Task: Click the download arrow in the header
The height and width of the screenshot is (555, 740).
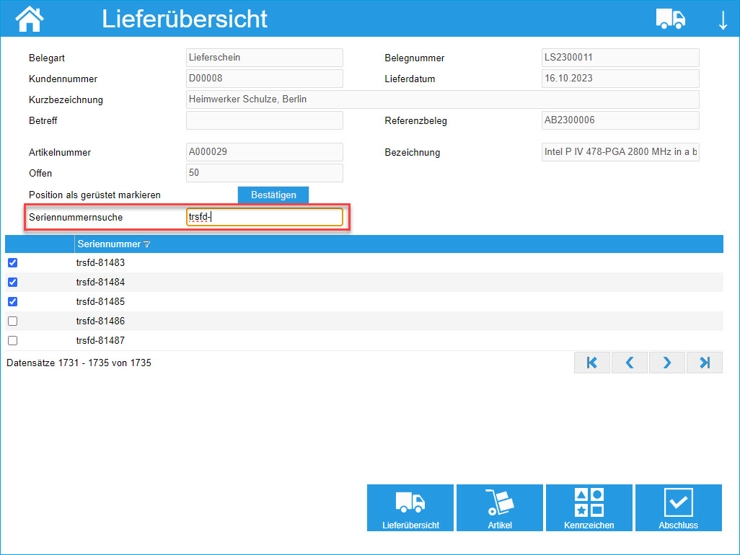Action: coord(723,19)
